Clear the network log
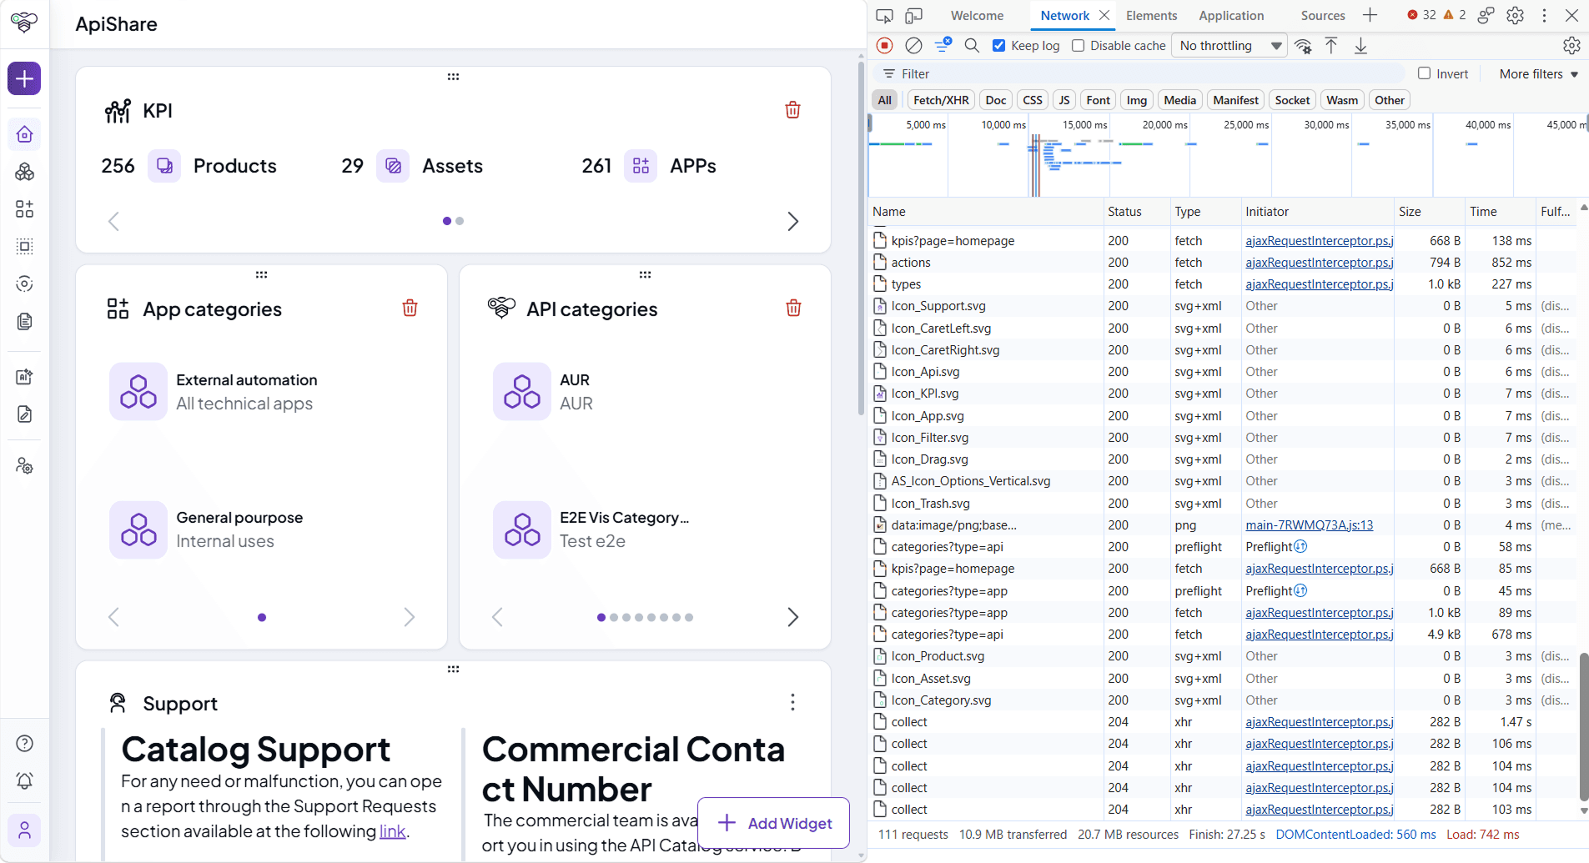The height and width of the screenshot is (863, 1589). [x=913, y=46]
